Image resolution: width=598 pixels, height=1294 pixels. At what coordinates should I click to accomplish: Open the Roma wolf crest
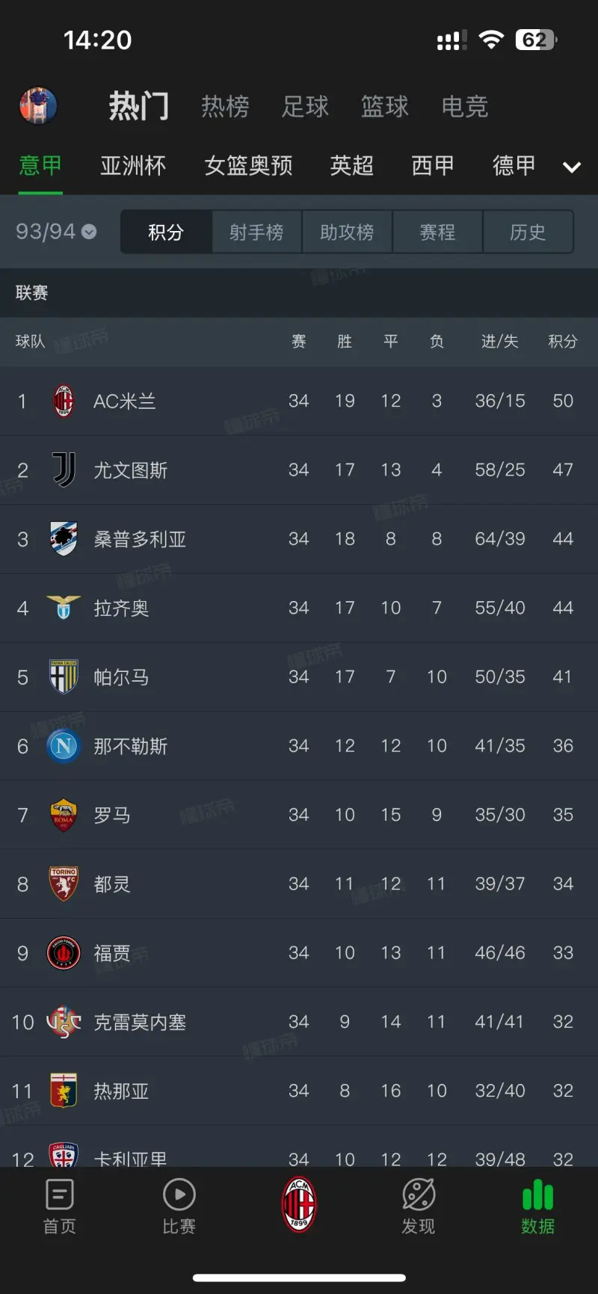[64, 815]
